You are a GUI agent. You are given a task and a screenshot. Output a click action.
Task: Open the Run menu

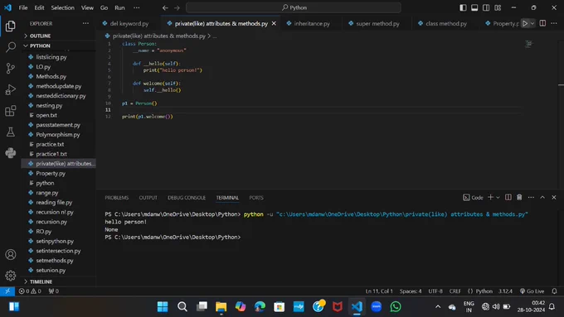click(x=119, y=7)
